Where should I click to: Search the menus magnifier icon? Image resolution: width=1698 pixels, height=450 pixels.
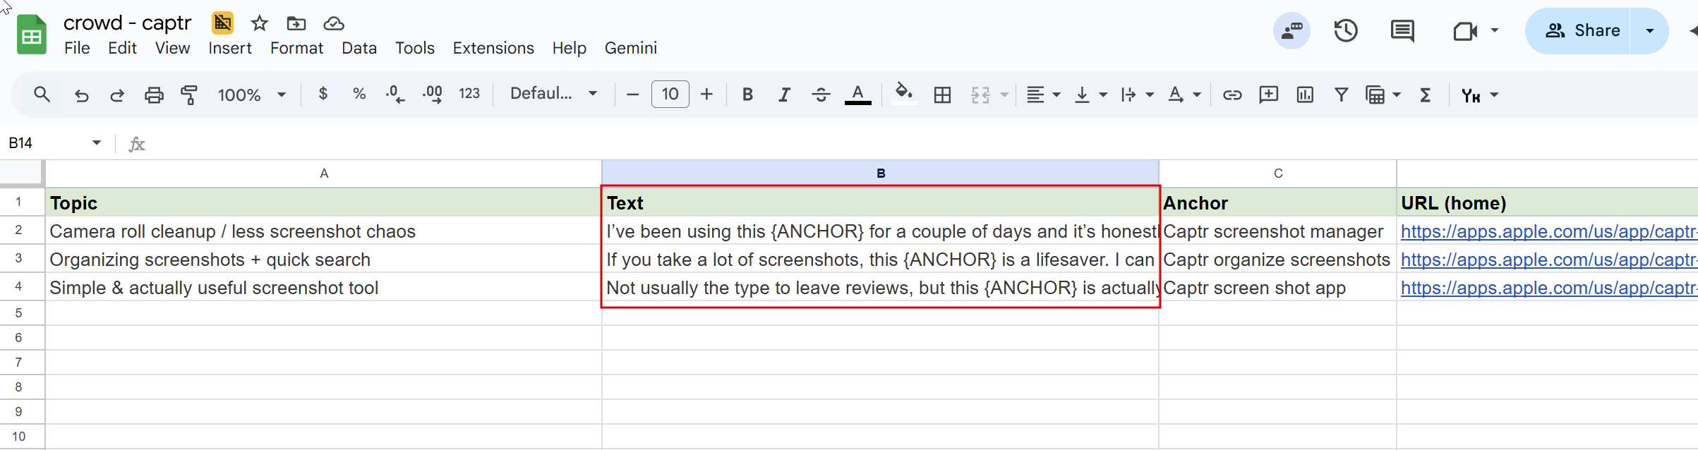(42, 95)
